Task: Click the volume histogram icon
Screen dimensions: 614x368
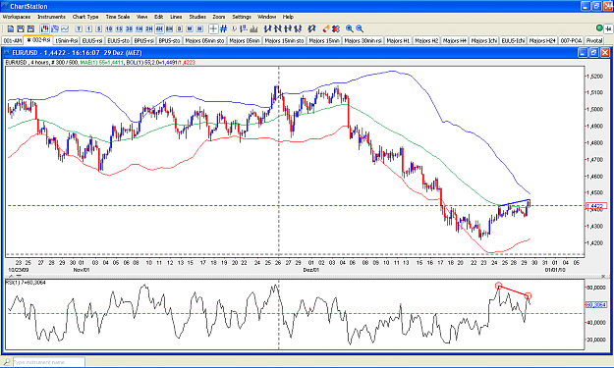Action: (253, 28)
